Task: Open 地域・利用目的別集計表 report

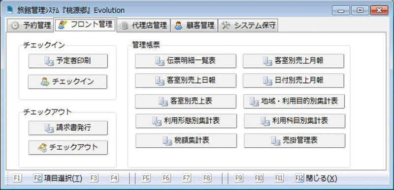Action: (294, 101)
